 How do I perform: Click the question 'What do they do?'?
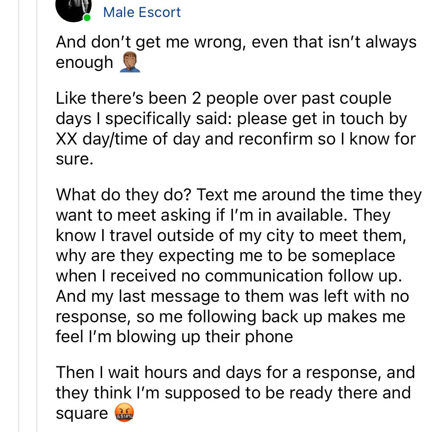124,195
